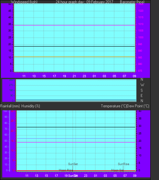Click the magenta barometer line
159x180 pixels.
pyautogui.click(x=74, y=25)
